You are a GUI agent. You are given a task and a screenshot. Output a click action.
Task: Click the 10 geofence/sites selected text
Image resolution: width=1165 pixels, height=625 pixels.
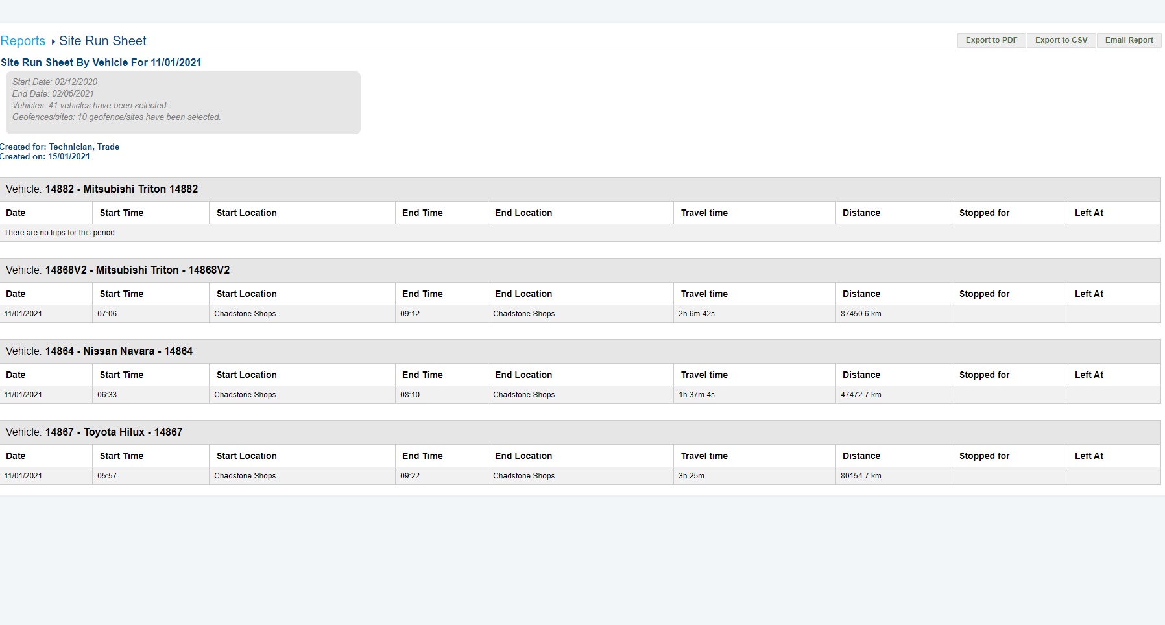tap(117, 117)
